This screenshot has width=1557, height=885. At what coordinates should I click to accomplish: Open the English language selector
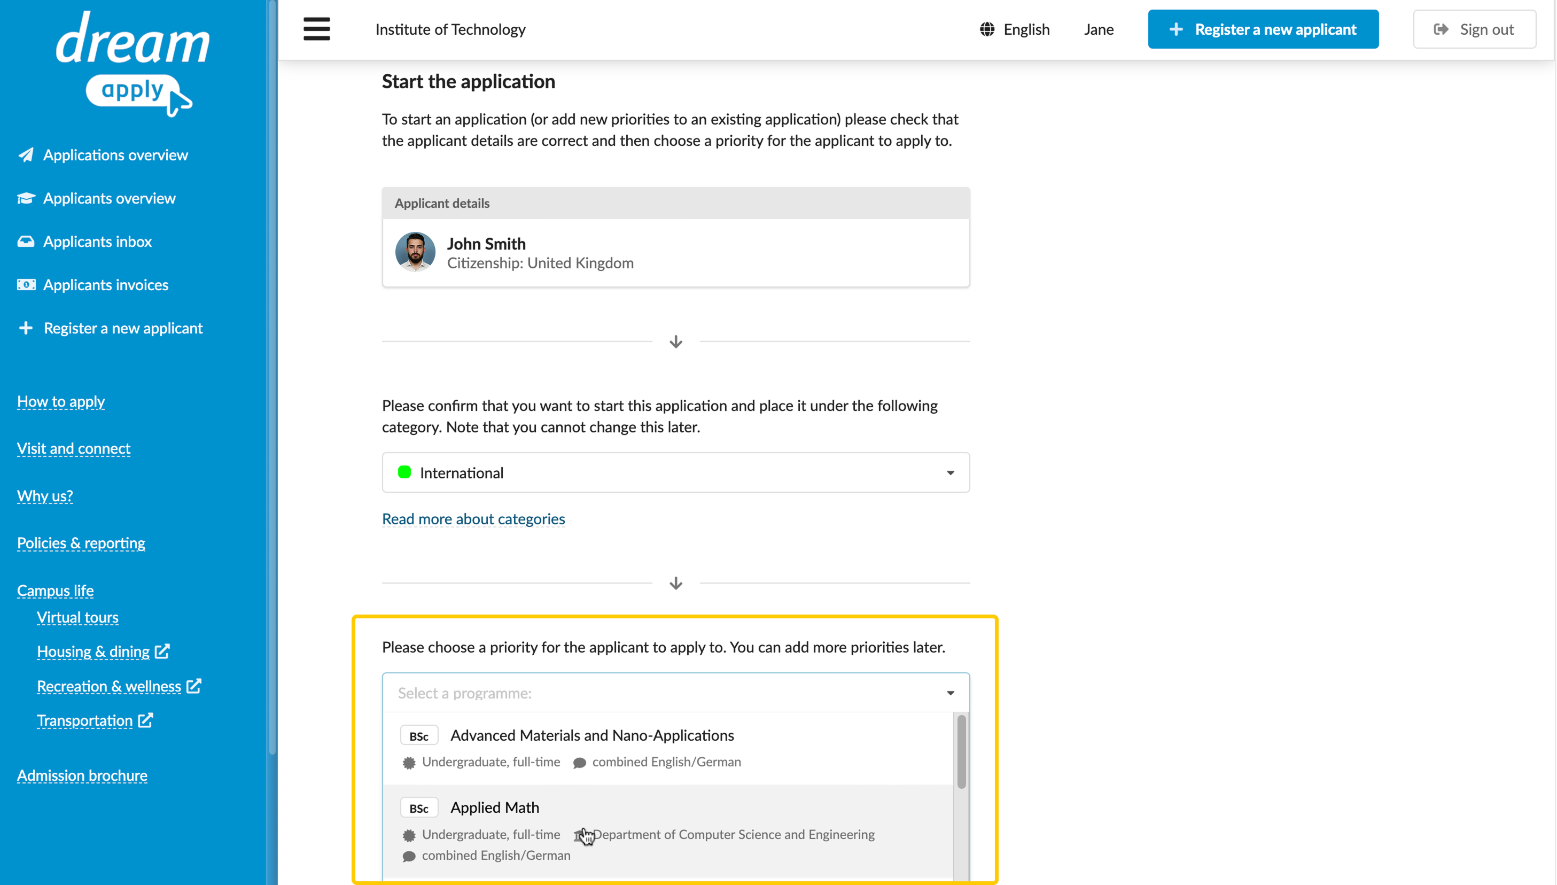(1015, 29)
